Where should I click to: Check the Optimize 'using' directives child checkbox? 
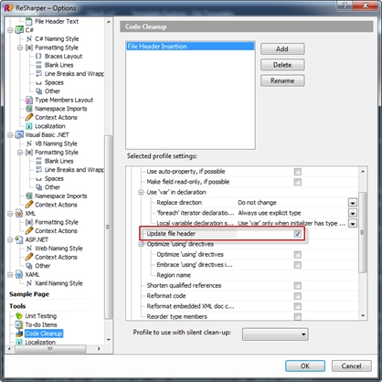click(298, 254)
